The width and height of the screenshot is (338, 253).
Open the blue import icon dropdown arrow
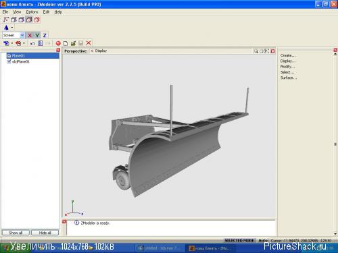pyautogui.click(x=12, y=43)
